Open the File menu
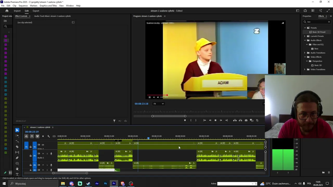The image size is (333, 187). tap(3, 5)
